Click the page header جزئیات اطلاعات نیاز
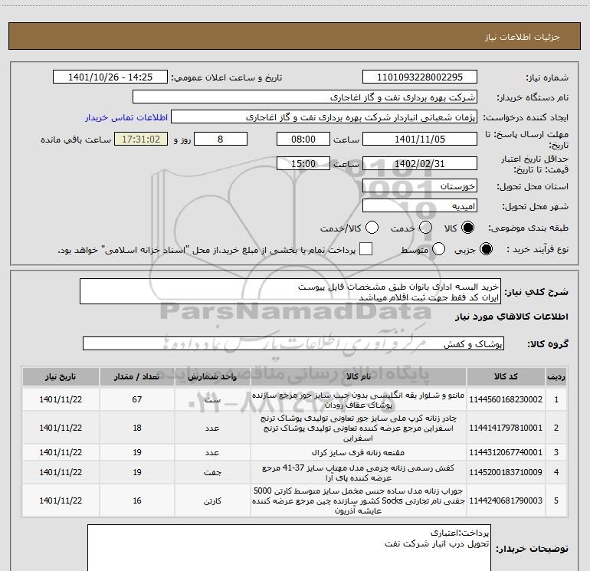The height and width of the screenshot is (571, 590). click(522, 37)
